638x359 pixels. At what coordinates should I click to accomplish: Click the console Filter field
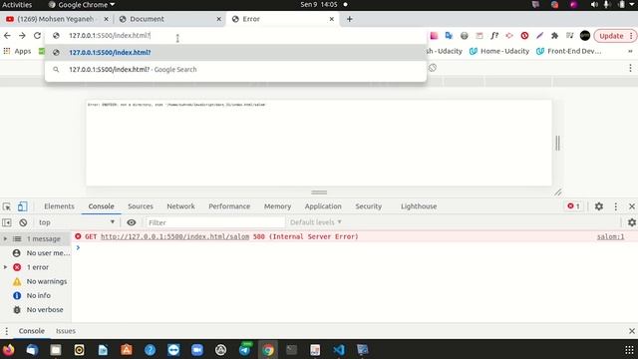click(x=215, y=222)
